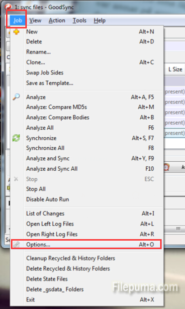Image resolution: width=185 pixels, height=309 pixels.
Task: Select Delete Recycled & History Folders
Action: pyautogui.click(x=87, y=269)
